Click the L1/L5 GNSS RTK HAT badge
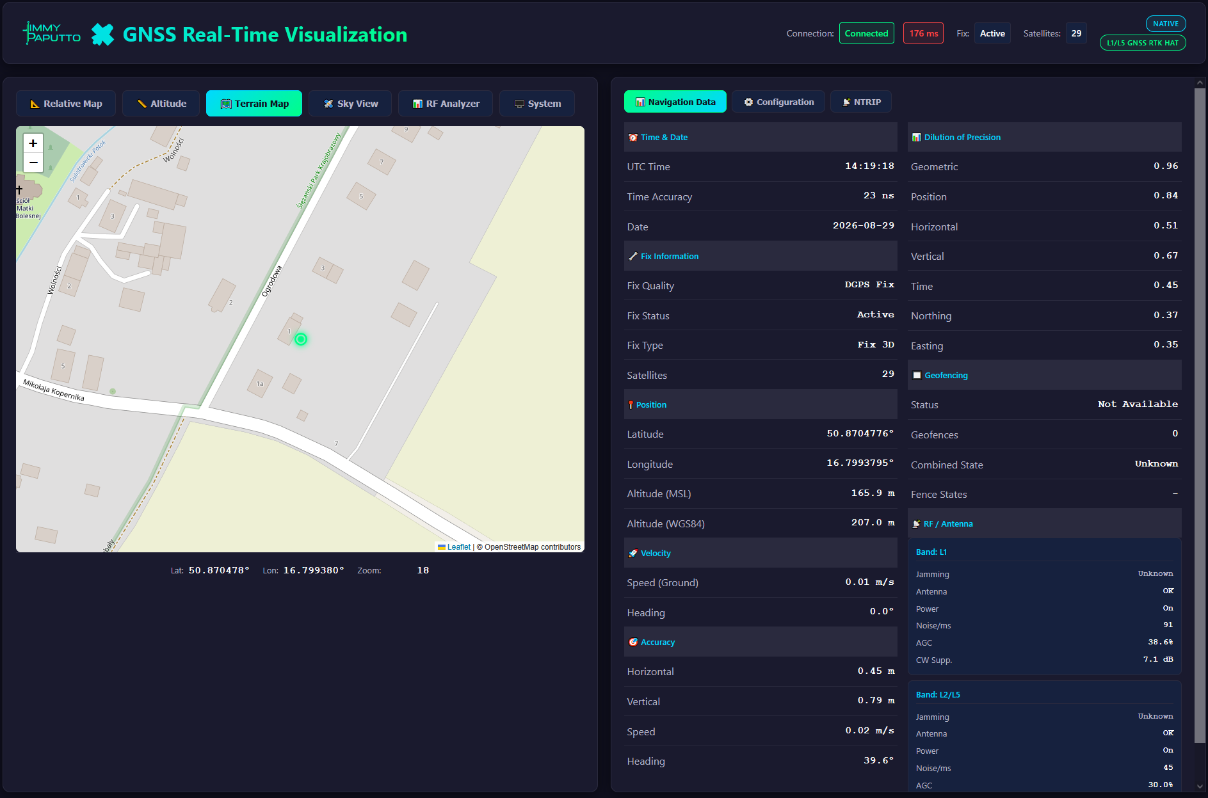1208x798 pixels. pos(1143,43)
